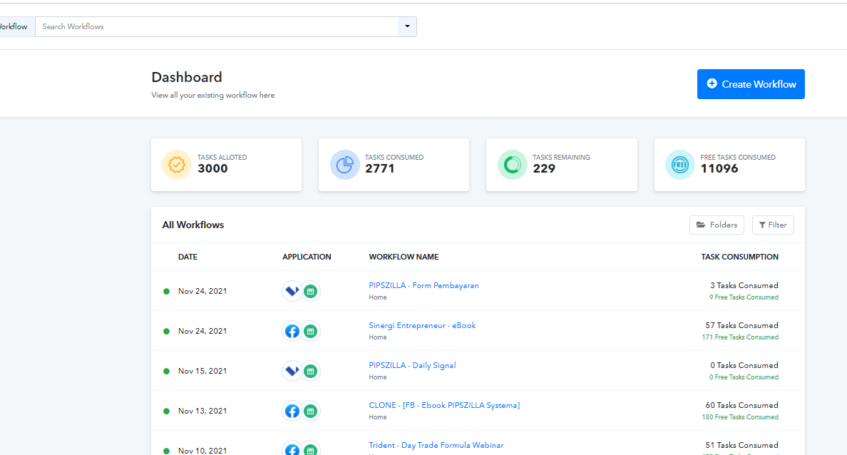Click green sheets icon in CLONE - FB Ebook row
This screenshot has height=455, width=847.
click(311, 411)
